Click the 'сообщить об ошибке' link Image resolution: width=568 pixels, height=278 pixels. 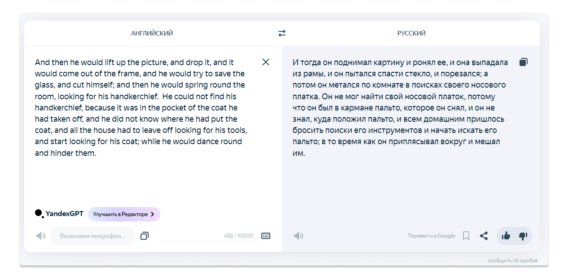pos(513,260)
